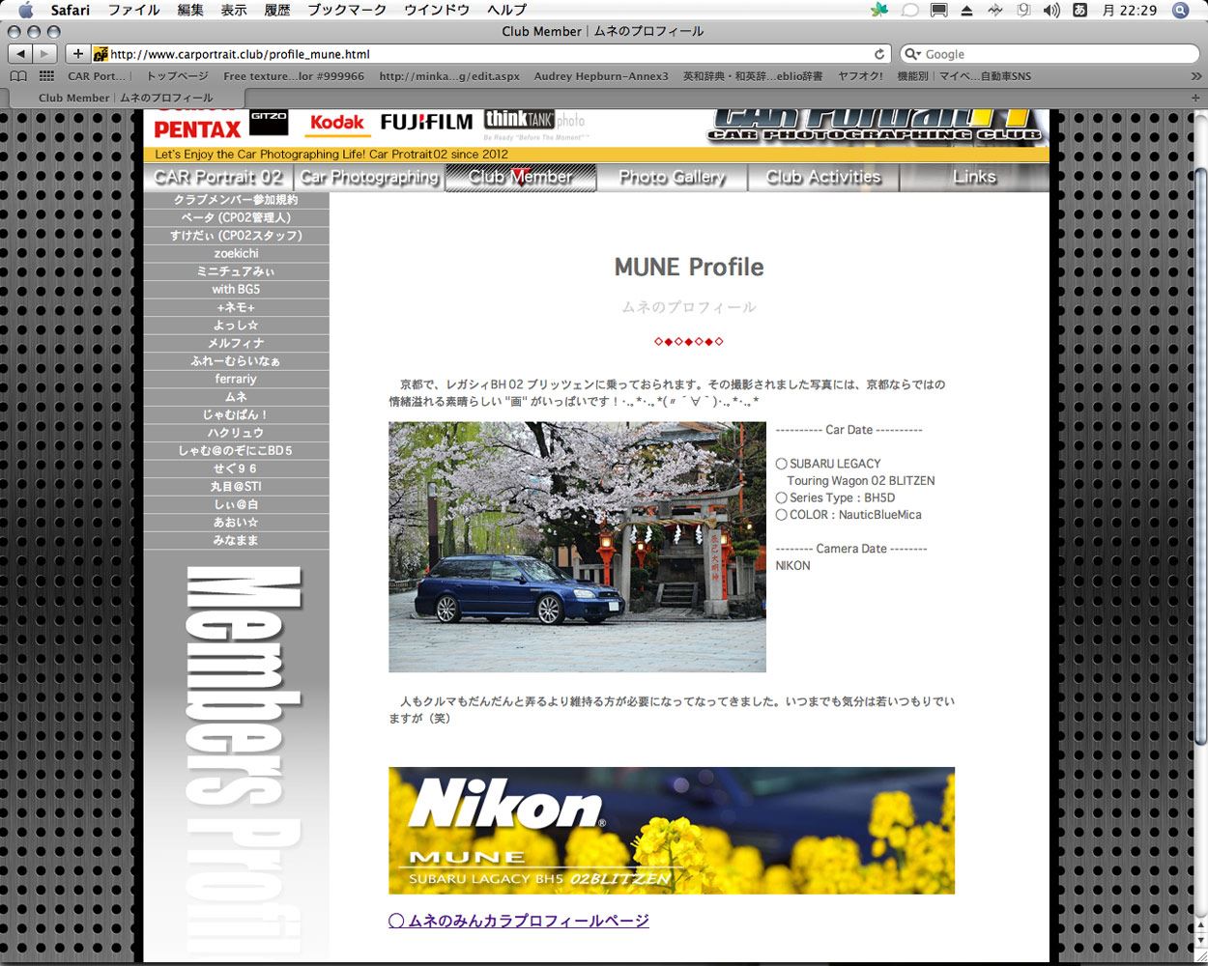Click the GITZO sponsor logo

coord(269,123)
